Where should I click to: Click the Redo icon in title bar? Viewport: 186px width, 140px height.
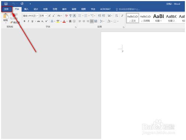(22, 4)
